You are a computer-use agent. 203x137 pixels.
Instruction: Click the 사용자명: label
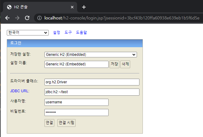pos(18,101)
